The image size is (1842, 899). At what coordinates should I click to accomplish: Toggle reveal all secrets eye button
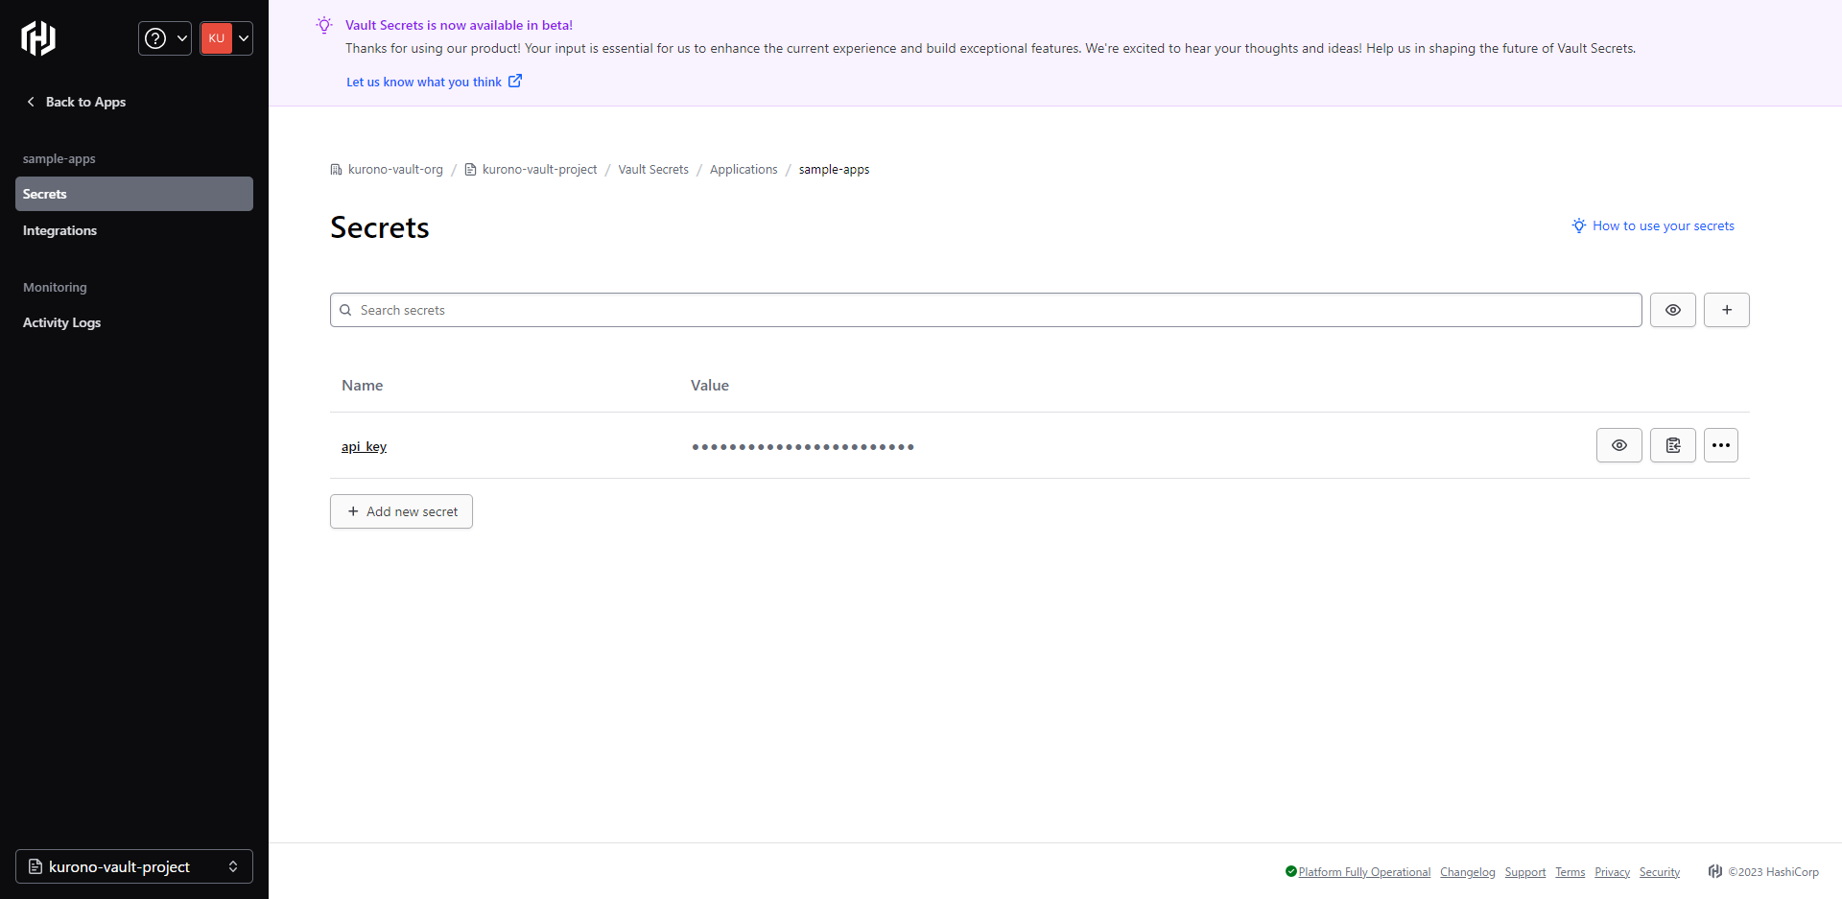point(1673,310)
